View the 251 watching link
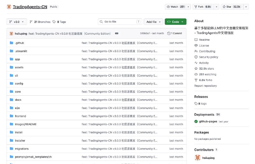 (205, 74)
